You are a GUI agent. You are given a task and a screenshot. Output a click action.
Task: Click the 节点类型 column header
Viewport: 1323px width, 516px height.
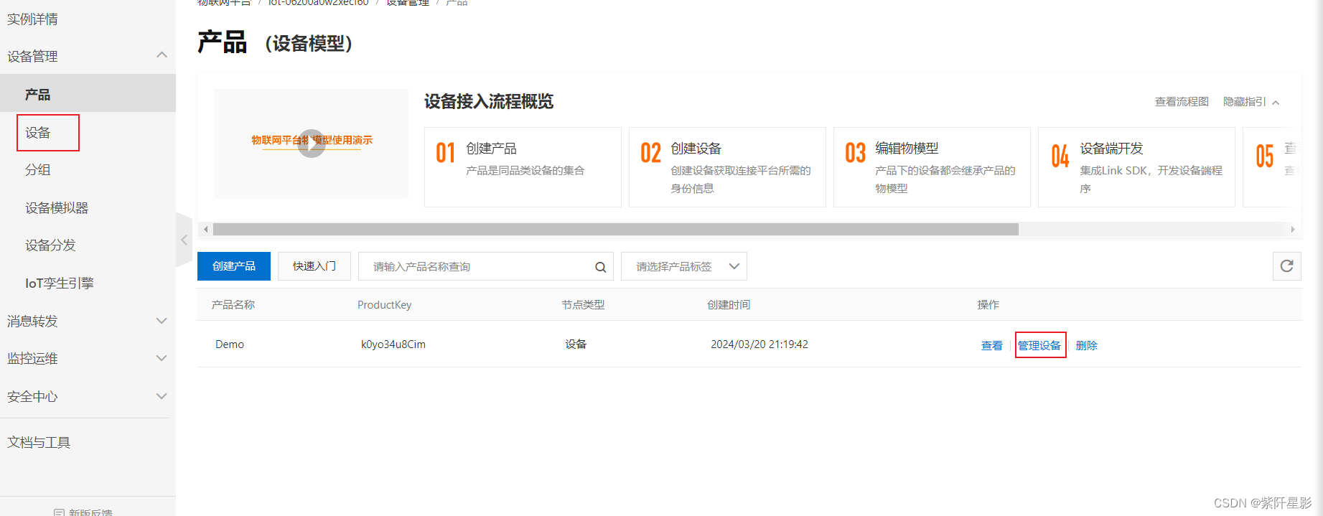click(583, 305)
